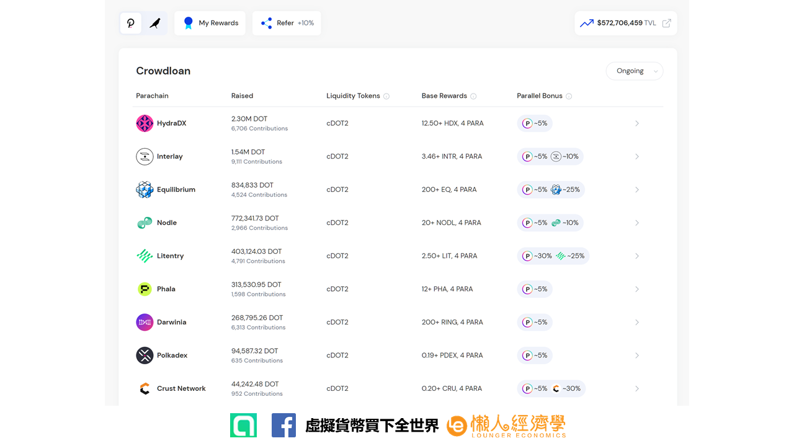Expand the Litentry row chevron
This screenshot has height=446, width=794.
pyautogui.click(x=637, y=256)
